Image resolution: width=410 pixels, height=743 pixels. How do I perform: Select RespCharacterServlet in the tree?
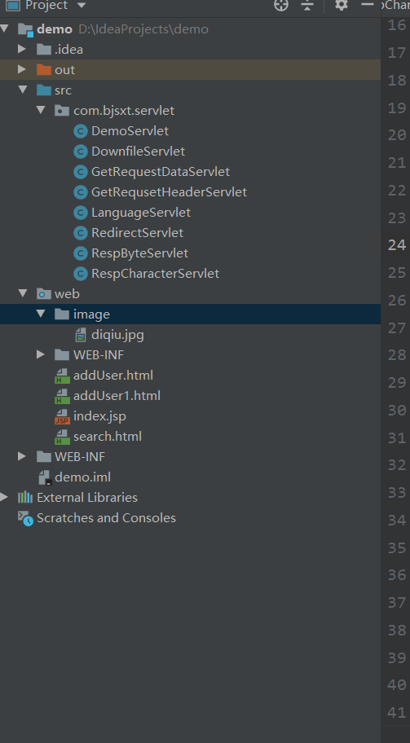[x=155, y=274]
